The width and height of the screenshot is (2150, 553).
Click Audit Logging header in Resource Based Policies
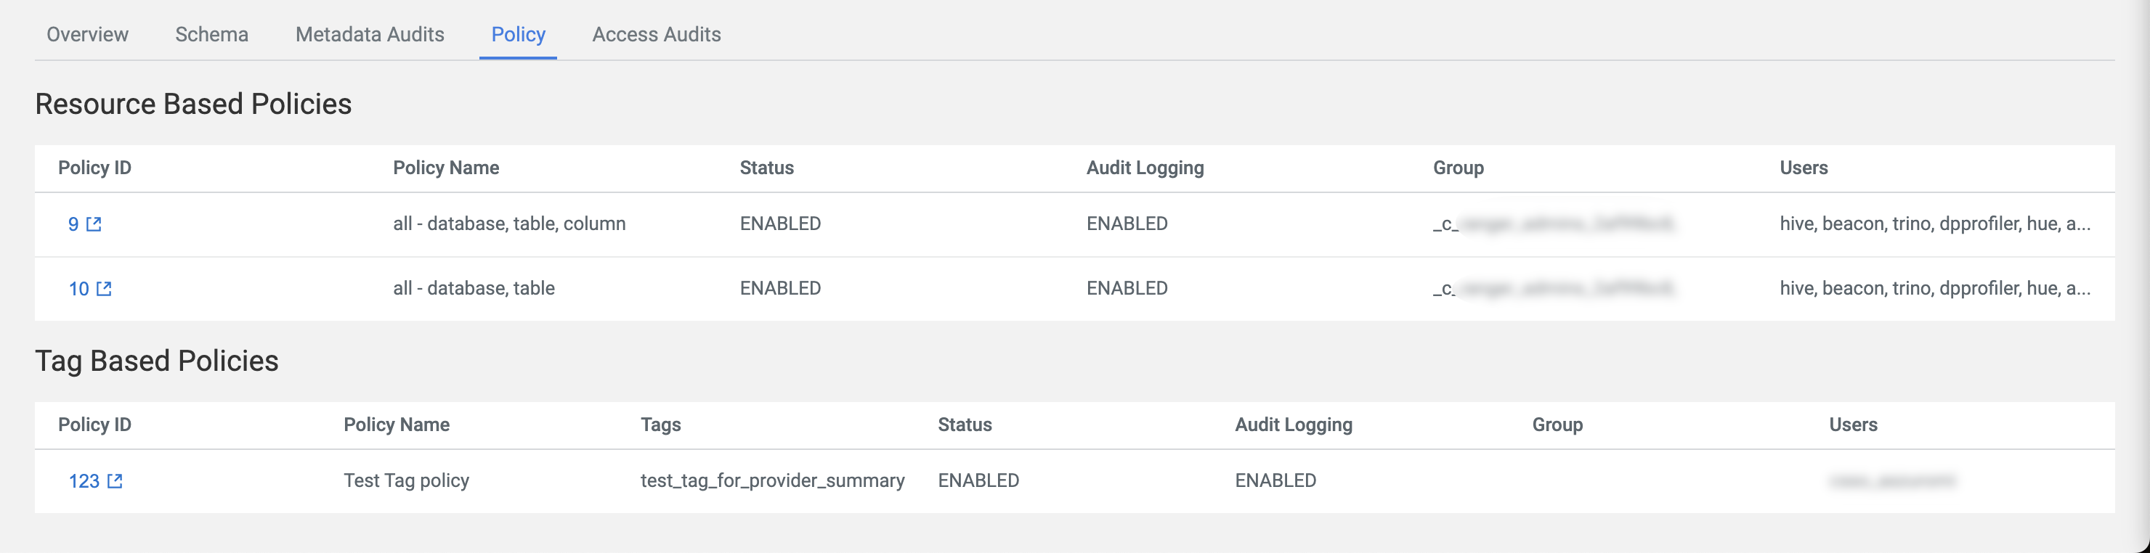tap(1145, 168)
